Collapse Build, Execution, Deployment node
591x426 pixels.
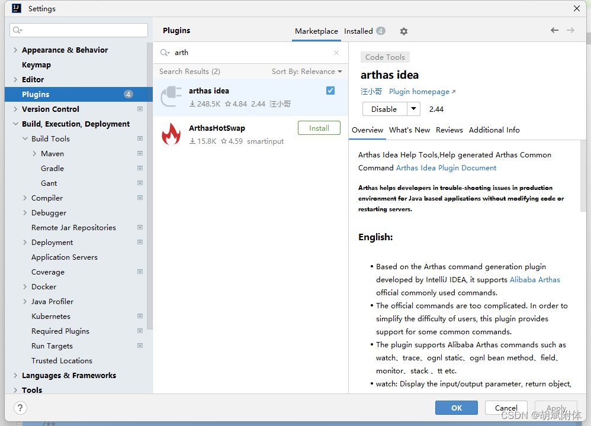click(15, 124)
